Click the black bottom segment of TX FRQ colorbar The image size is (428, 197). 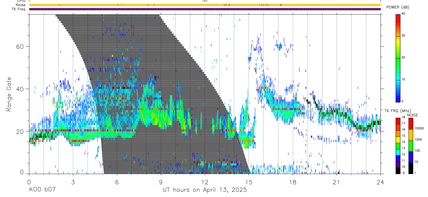(x=398, y=171)
